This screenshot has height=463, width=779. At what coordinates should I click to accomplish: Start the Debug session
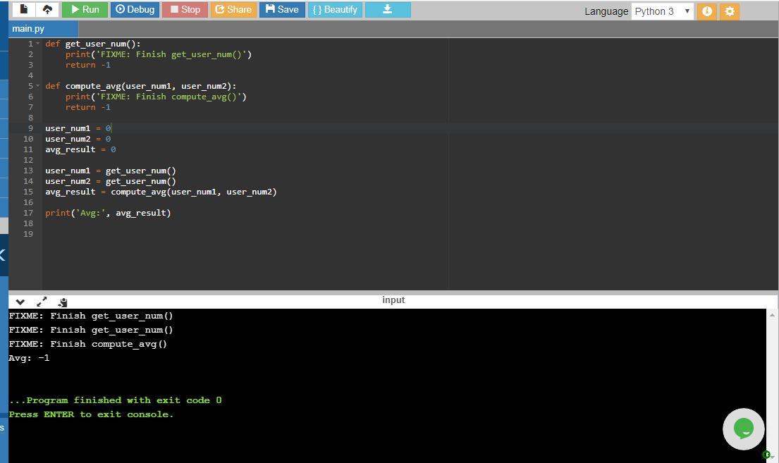pos(135,9)
